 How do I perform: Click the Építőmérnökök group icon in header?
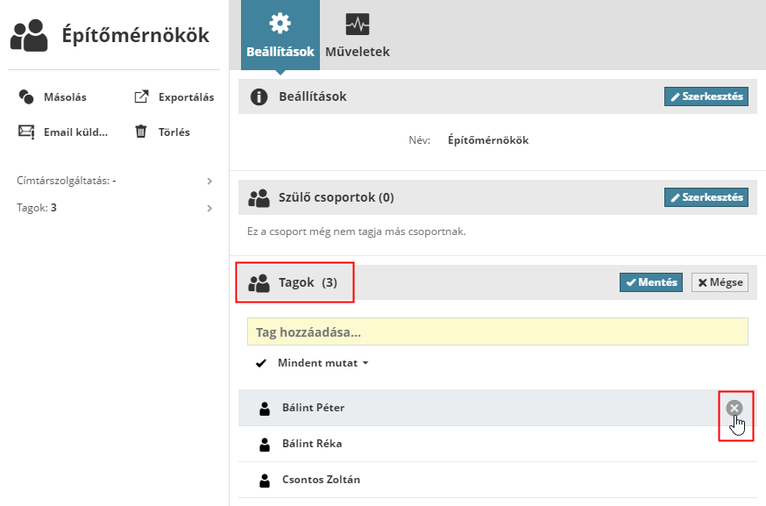click(29, 36)
